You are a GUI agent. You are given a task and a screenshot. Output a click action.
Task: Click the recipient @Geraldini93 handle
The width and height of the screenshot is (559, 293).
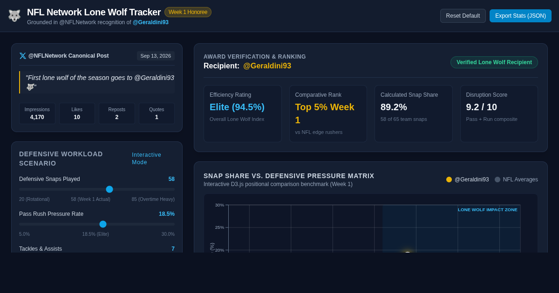267,66
